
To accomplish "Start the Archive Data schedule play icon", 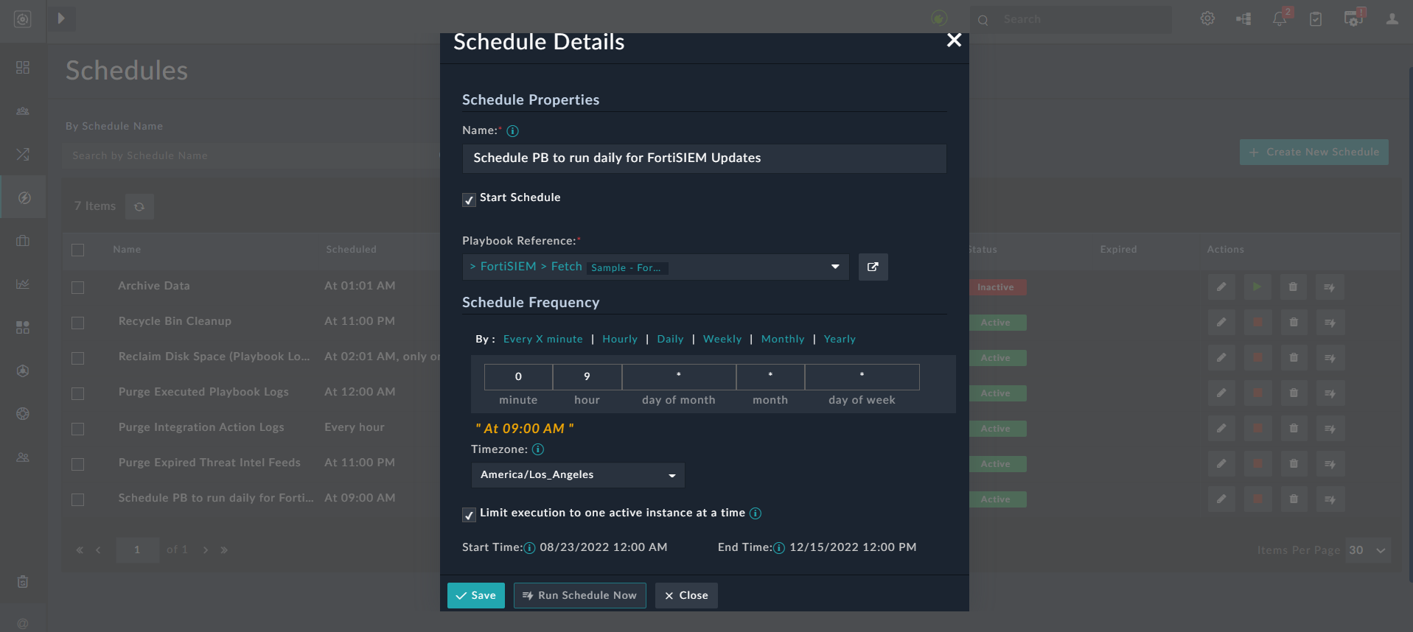I will (x=1257, y=287).
